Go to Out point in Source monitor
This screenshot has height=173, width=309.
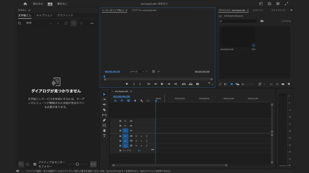tap(175, 84)
